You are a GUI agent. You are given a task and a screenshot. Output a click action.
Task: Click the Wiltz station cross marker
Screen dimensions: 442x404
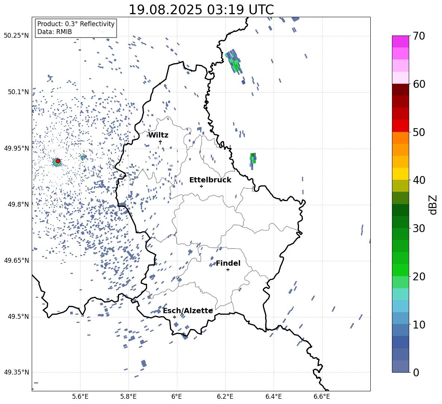coord(161,142)
